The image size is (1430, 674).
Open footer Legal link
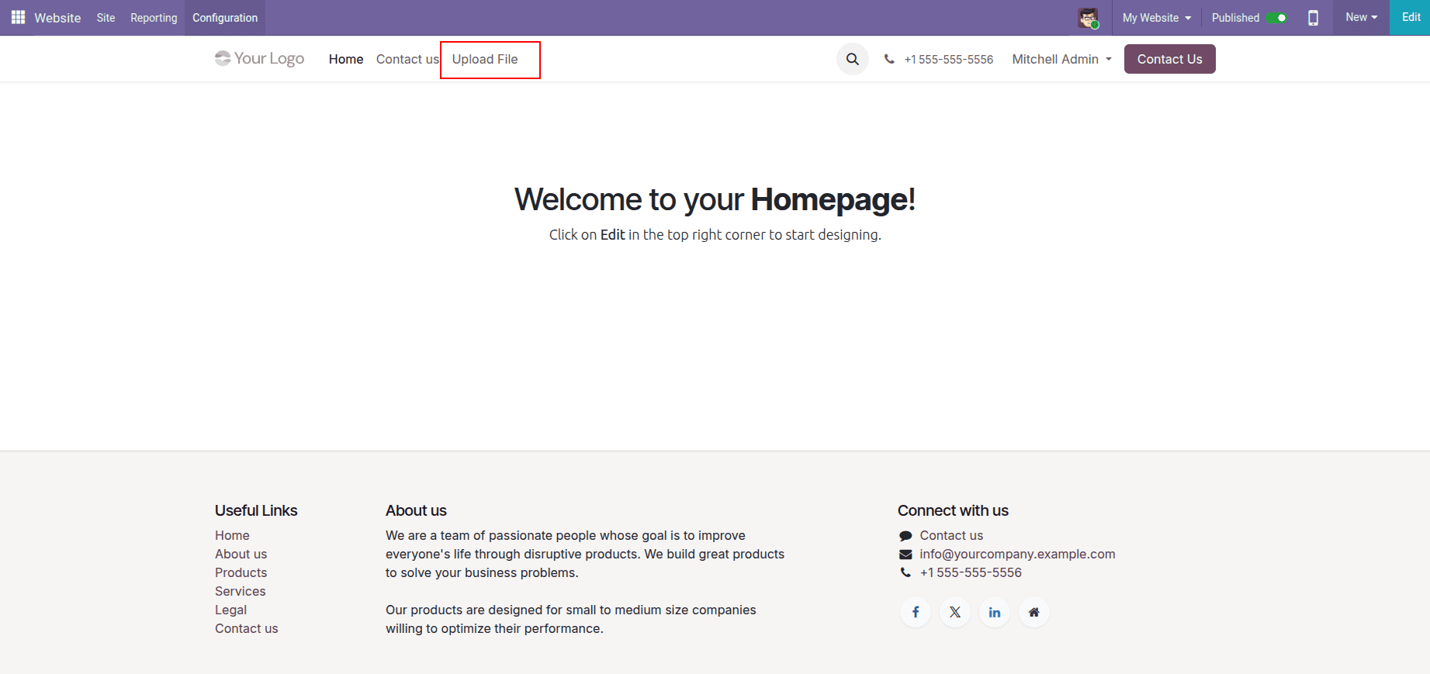click(x=230, y=610)
